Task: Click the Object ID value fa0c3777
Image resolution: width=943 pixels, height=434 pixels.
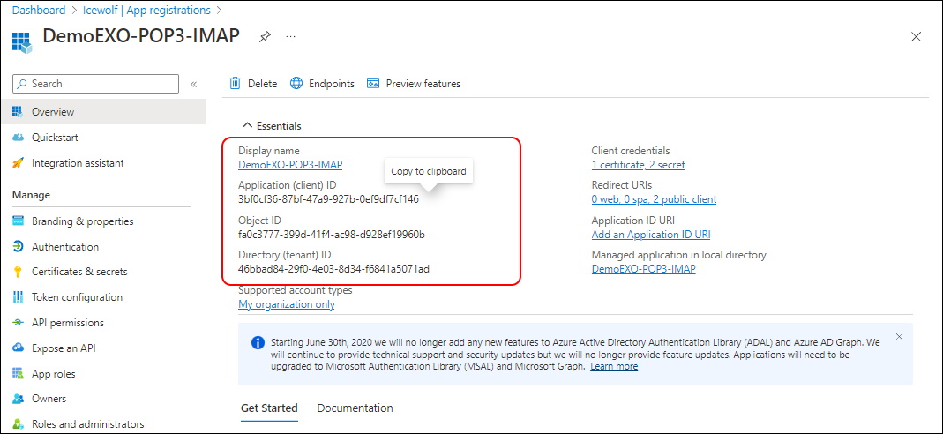Action: [332, 234]
